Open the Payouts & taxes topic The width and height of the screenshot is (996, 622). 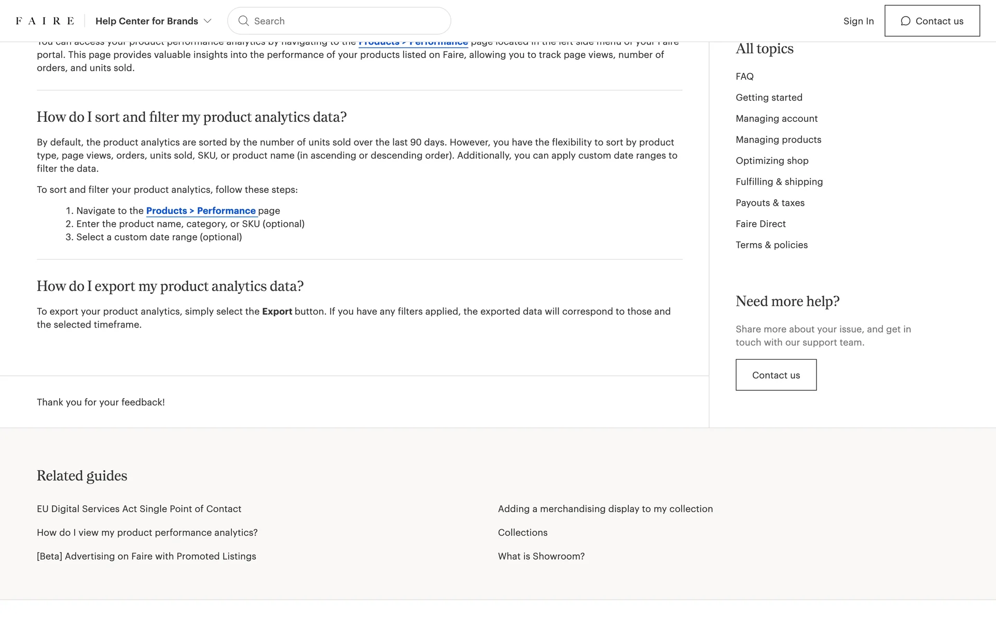point(770,203)
